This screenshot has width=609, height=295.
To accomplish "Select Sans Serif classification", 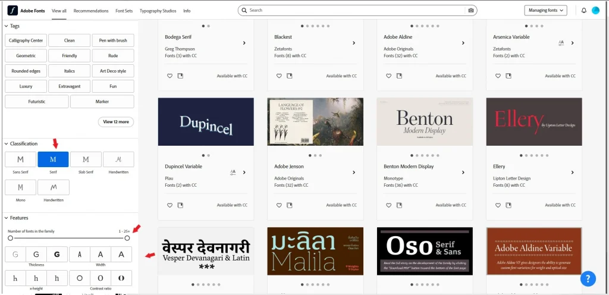I will pyautogui.click(x=21, y=159).
